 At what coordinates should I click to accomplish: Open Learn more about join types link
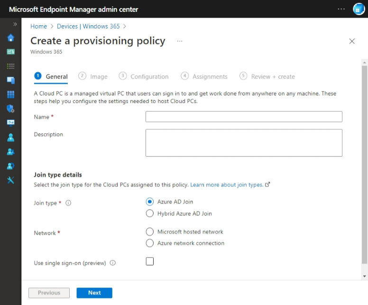pyautogui.click(x=227, y=185)
